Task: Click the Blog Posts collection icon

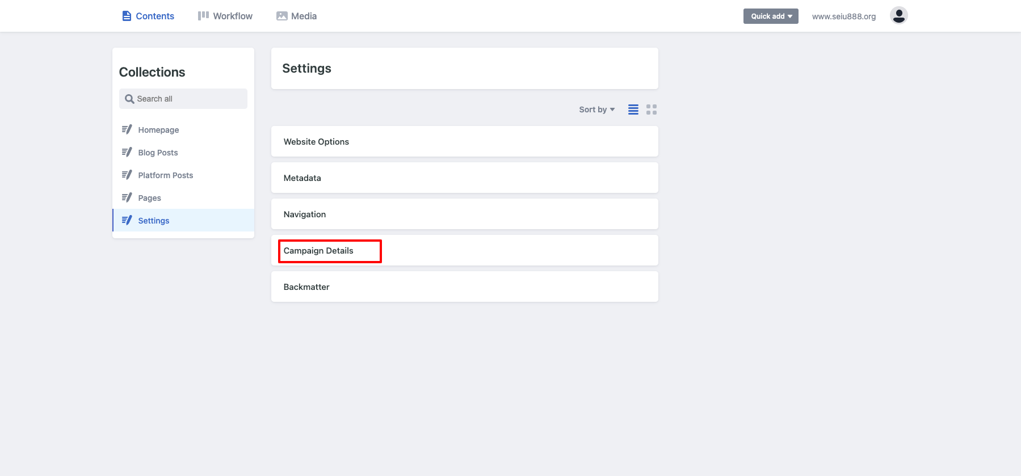Action: click(127, 152)
